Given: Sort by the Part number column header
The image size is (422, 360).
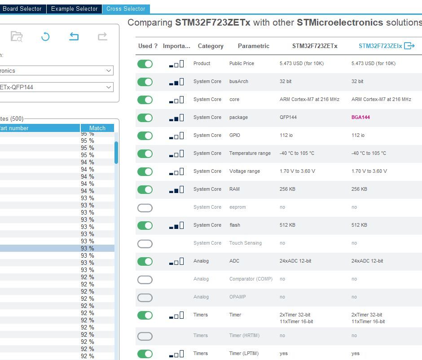Looking at the screenshot, I should 40,128.
